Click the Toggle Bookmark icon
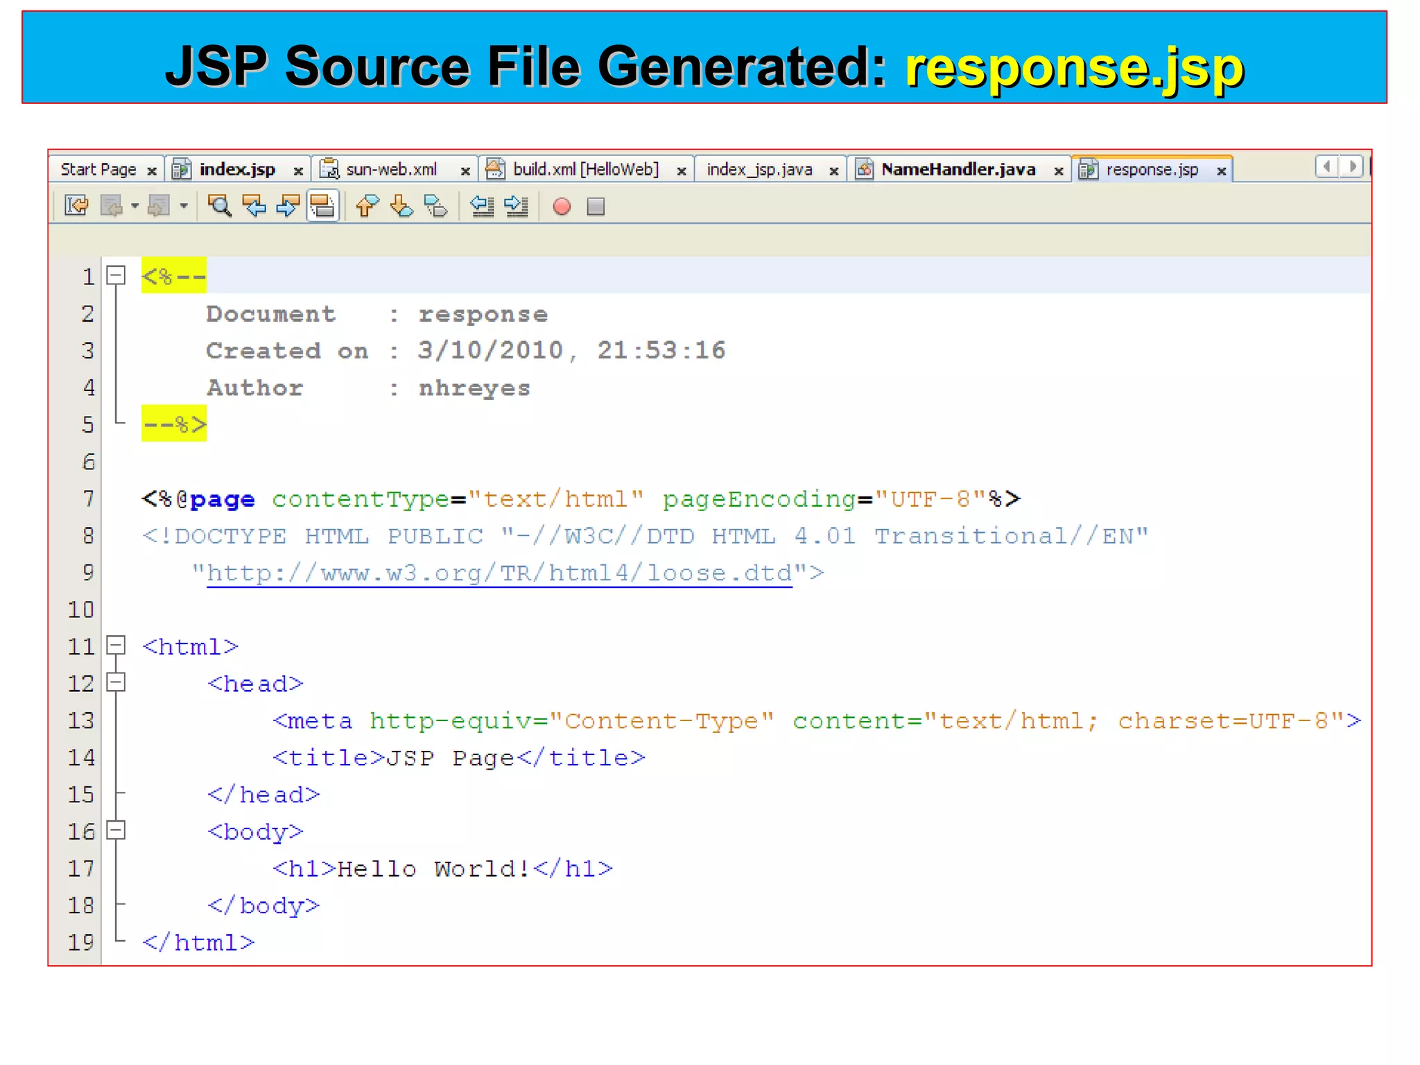Screen dimensions: 1420x1065 point(436,206)
